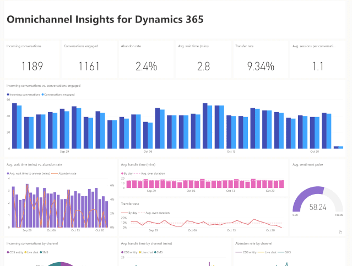Select CDS entity legend in Abandon rate by channel
This screenshot has width=352, height=266.
246,252
